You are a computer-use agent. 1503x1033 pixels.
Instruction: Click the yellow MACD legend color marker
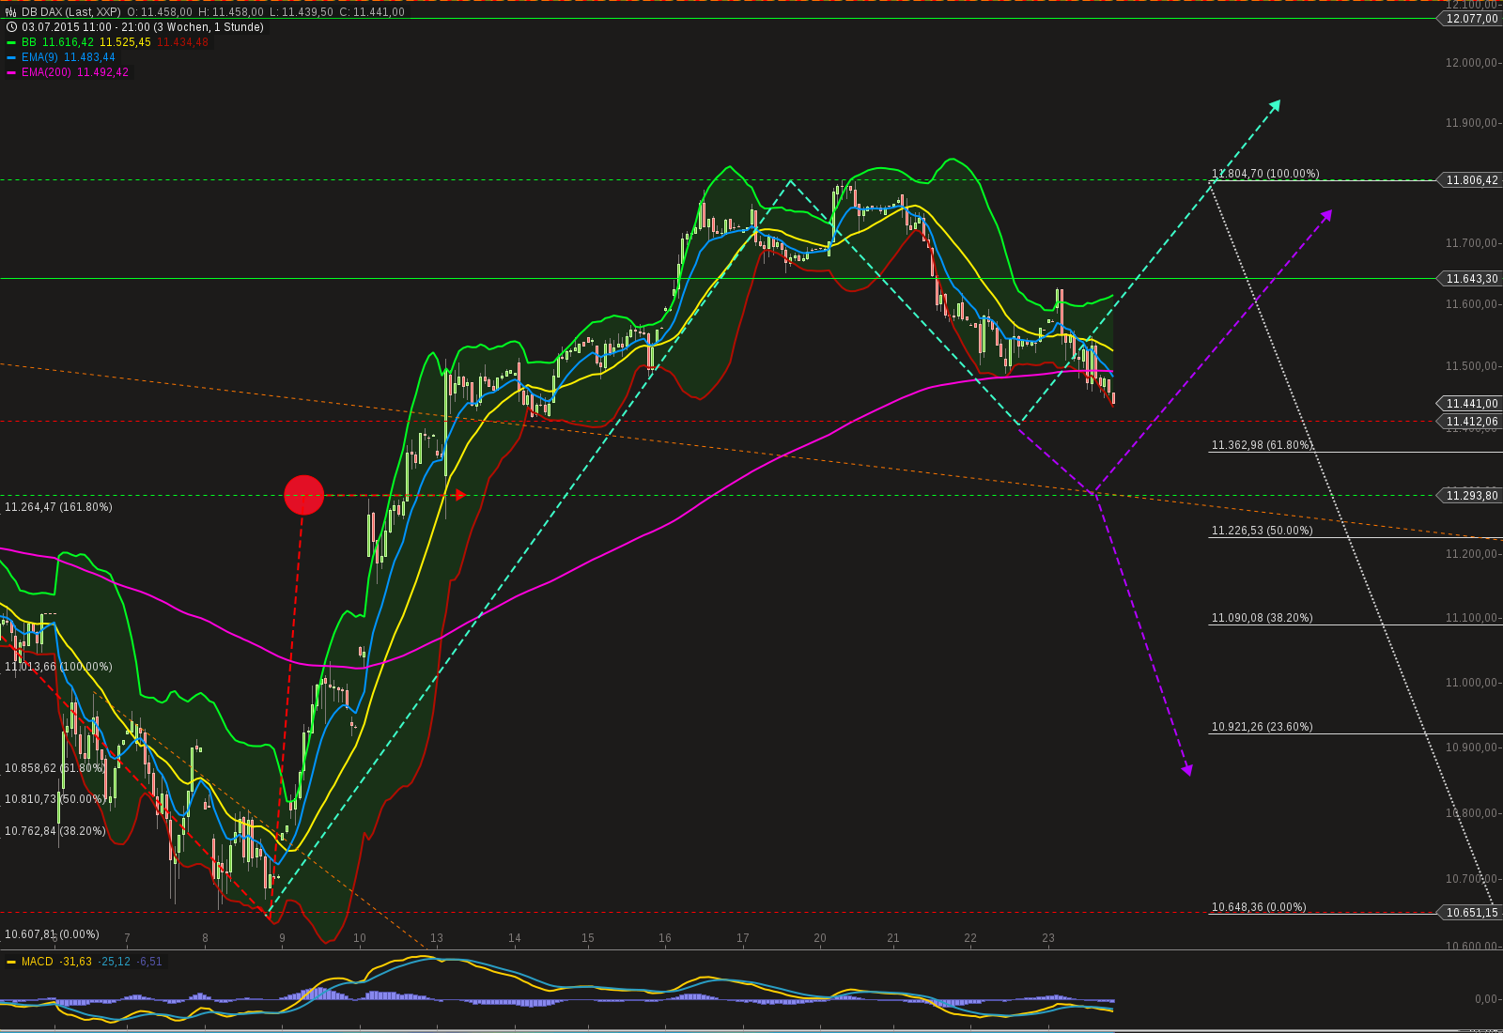[x=11, y=962]
